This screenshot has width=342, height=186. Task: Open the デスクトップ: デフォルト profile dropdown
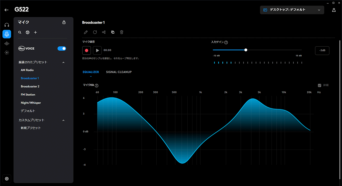292,10
